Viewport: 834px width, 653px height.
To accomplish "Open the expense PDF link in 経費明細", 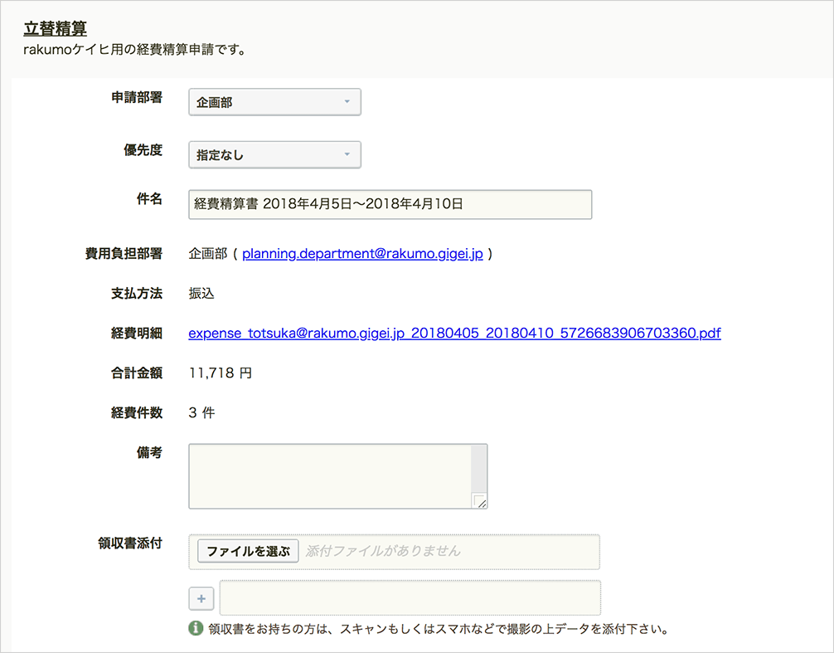I will click(x=454, y=334).
